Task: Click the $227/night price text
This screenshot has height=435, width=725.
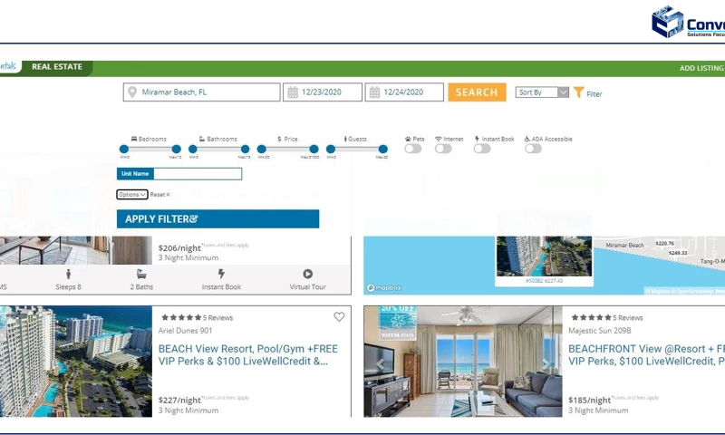Action: coord(179,401)
